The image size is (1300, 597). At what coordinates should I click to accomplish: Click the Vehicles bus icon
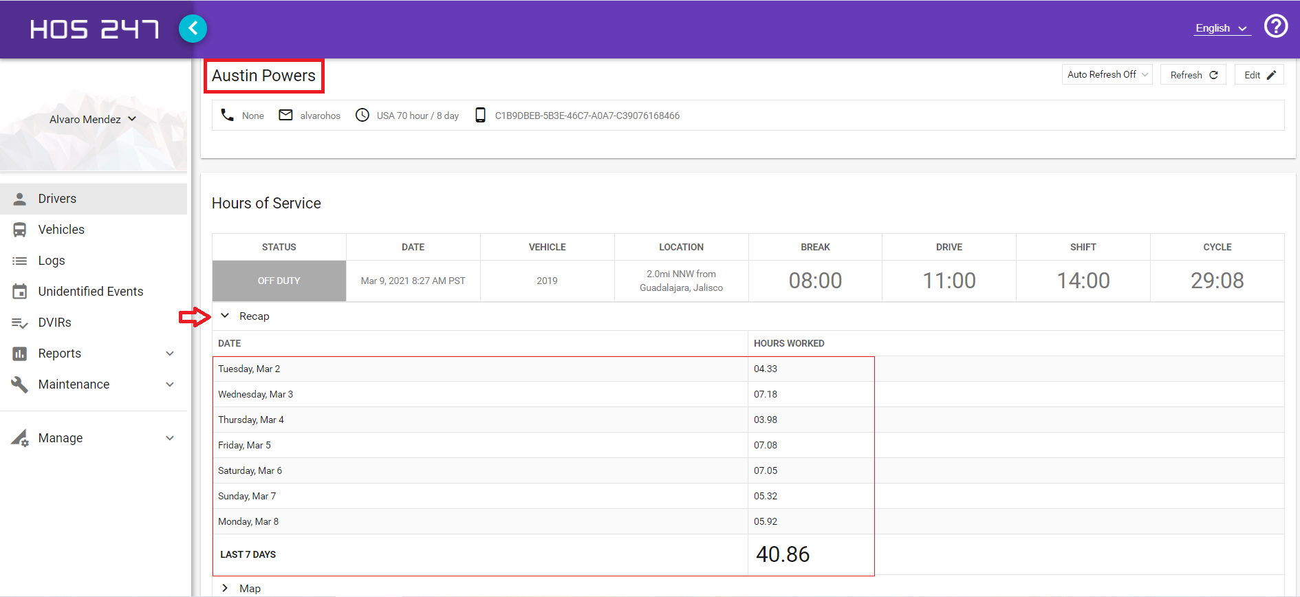tap(20, 230)
